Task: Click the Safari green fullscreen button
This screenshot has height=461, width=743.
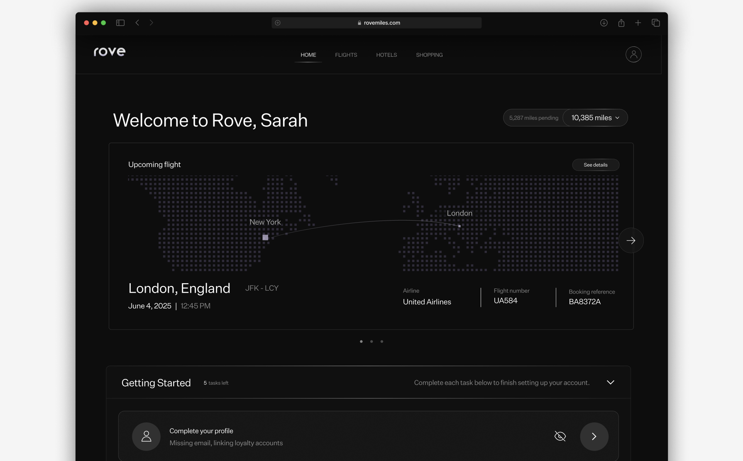Action: 103,23
